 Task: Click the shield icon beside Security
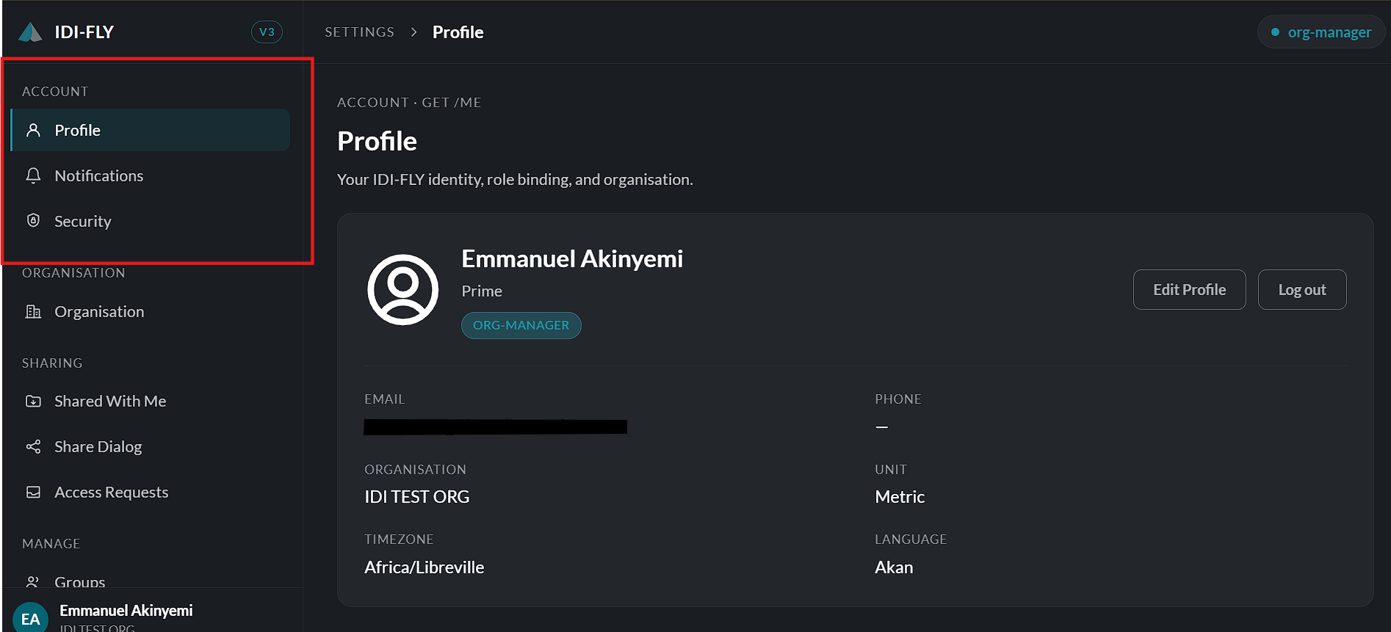[x=33, y=220]
